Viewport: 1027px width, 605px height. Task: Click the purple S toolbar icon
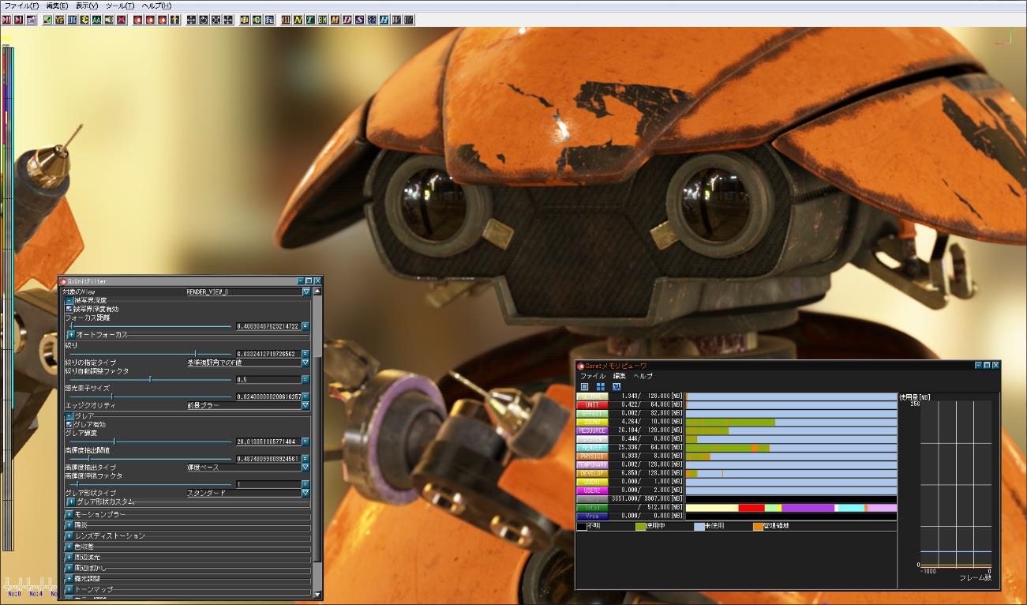tap(359, 20)
